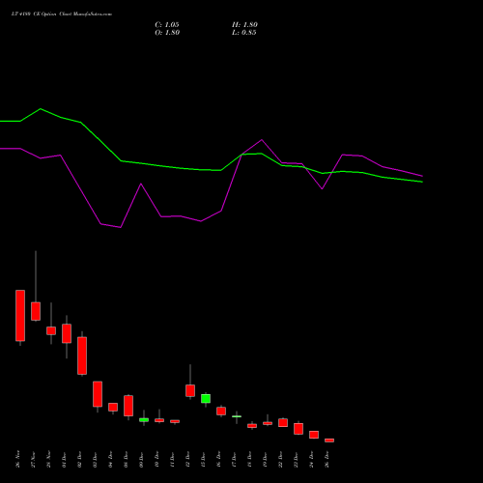The height and width of the screenshot is (483, 483).
Task: Click the '16 Dec' date label
Action: [218, 459]
